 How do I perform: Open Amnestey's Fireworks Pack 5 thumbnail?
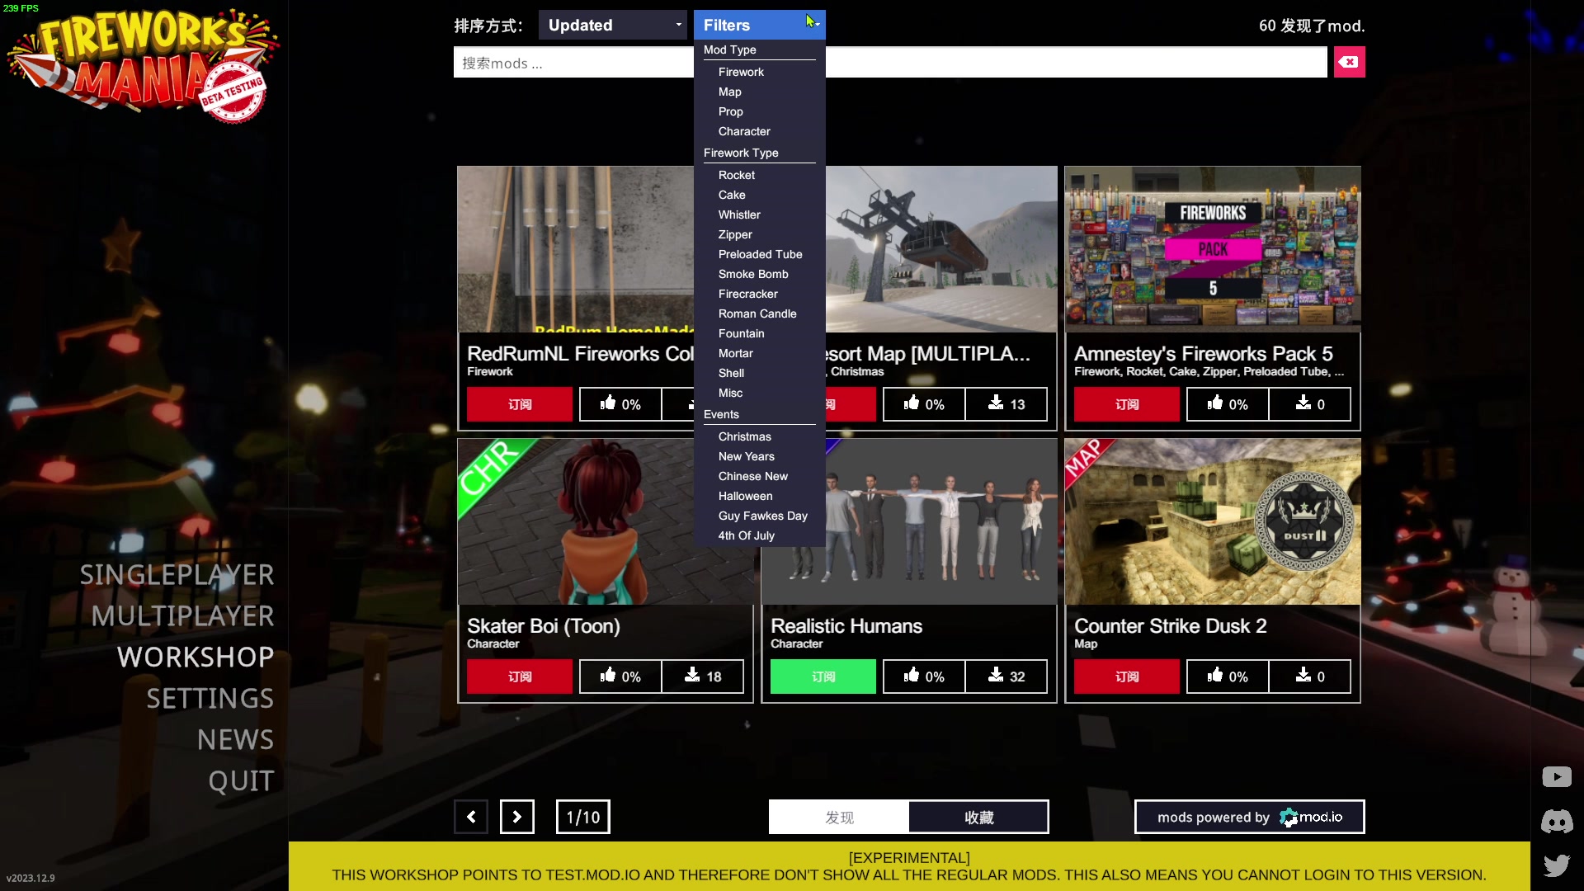point(1213,249)
